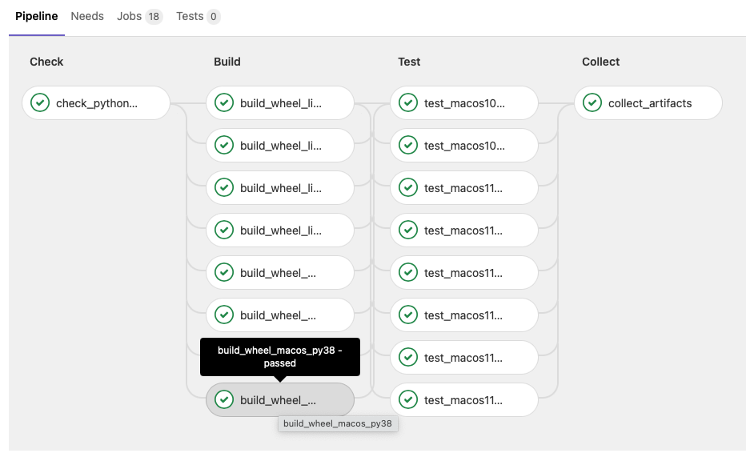Open the third test_macos11... job

[464, 273]
